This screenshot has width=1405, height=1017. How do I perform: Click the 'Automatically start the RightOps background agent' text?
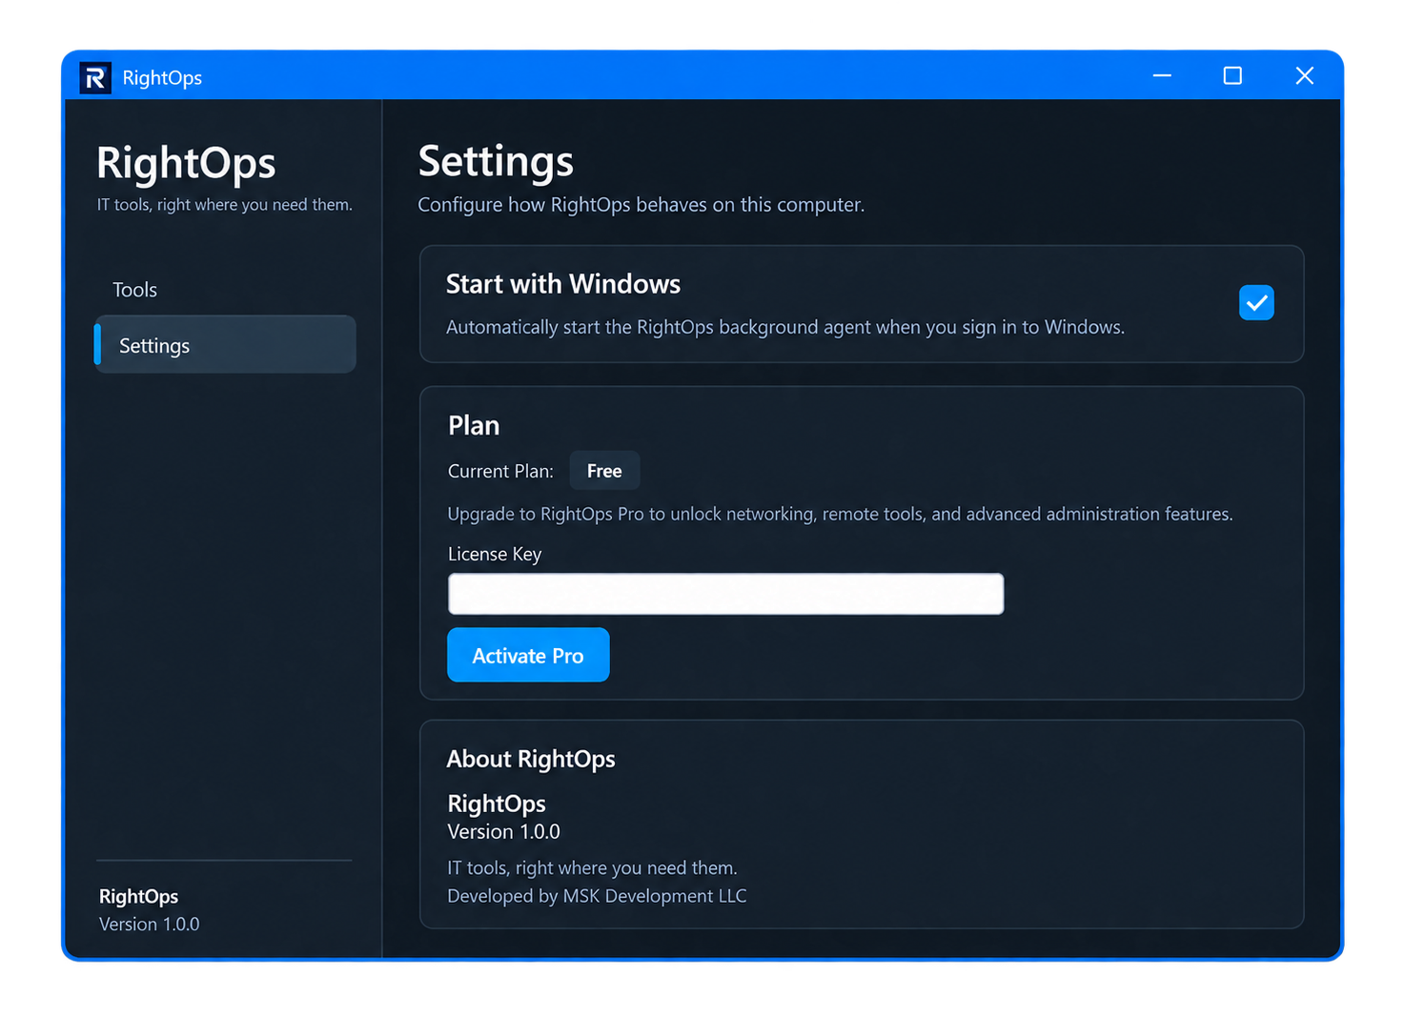pos(785,327)
